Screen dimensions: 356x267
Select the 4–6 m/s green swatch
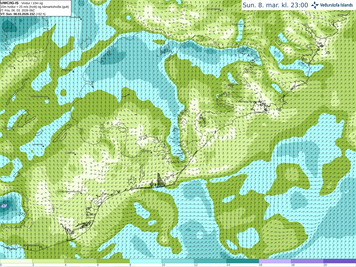[x=81, y=261]
